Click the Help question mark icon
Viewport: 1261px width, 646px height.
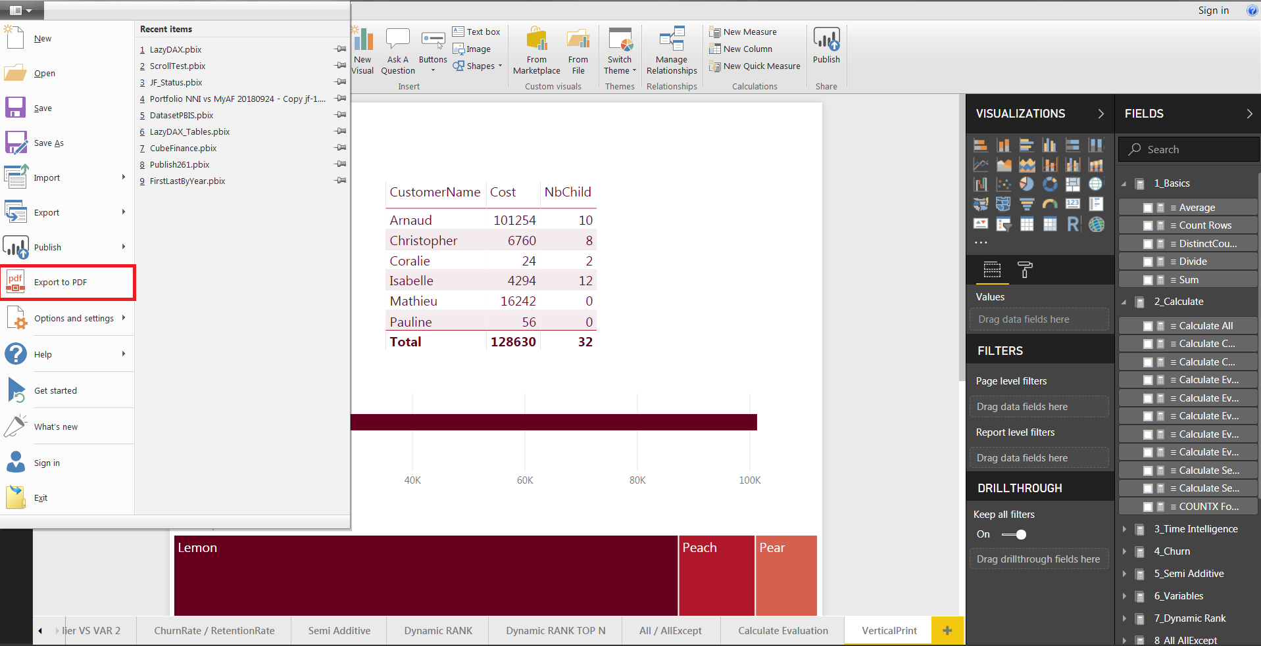1252,11
